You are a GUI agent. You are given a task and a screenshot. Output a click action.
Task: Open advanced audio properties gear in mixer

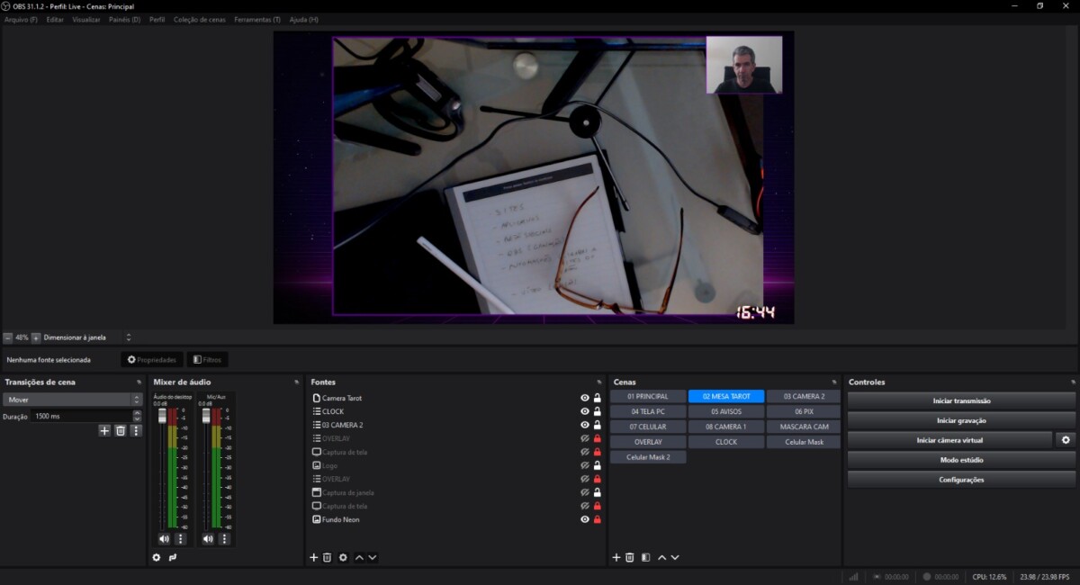(x=157, y=558)
